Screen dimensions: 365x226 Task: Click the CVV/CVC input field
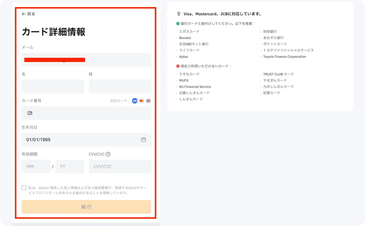click(x=120, y=166)
